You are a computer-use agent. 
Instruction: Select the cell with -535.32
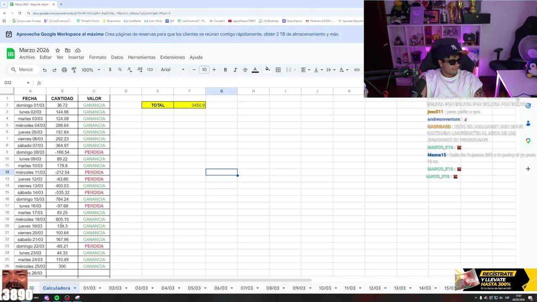[x=62, y=193]
